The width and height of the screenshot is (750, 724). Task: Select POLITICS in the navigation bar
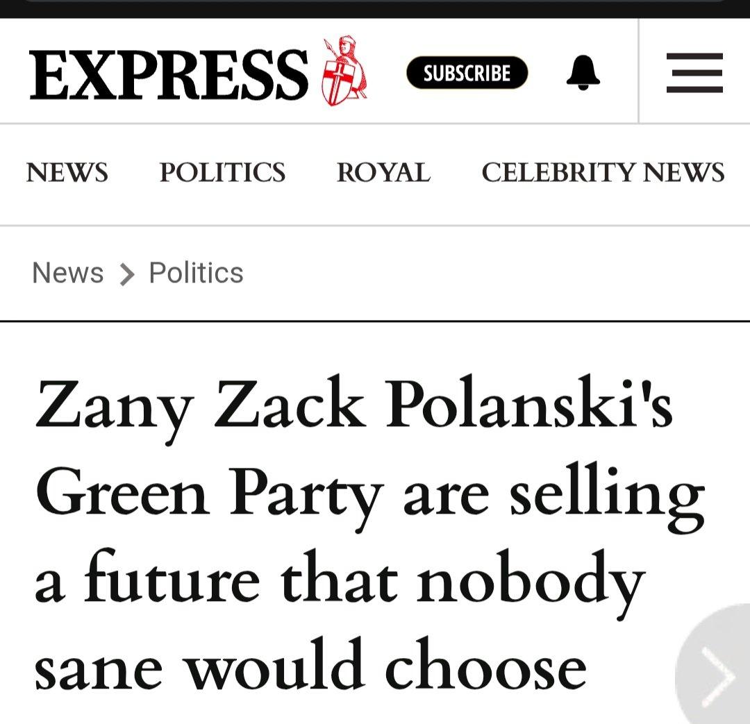(222, 172)
